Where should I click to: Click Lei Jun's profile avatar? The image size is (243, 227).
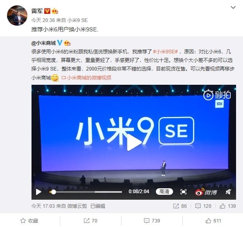17,15
